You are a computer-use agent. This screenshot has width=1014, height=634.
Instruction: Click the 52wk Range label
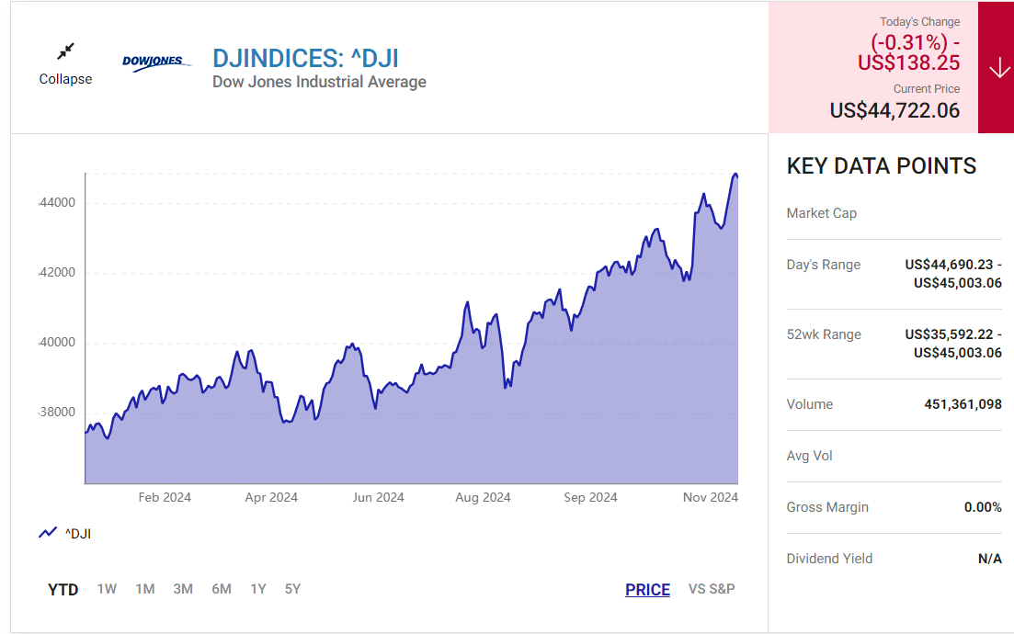(824, 334)
